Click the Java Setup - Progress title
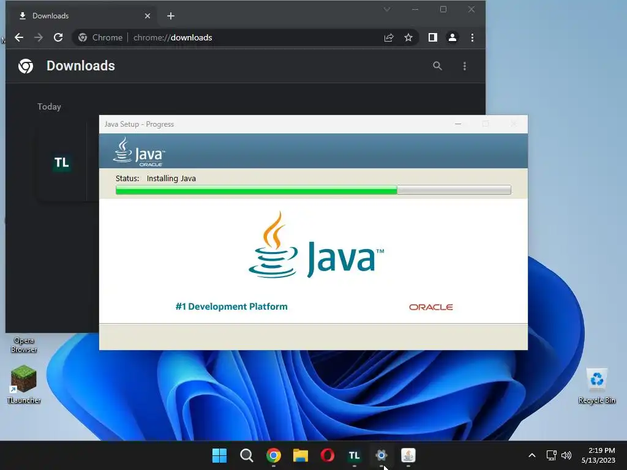This screenshot has height=470, width=627. (x=139, y=124)
